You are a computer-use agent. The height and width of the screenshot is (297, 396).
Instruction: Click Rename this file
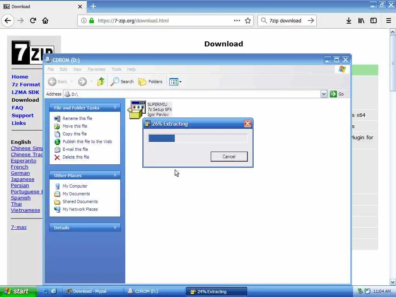click(77, 118)
